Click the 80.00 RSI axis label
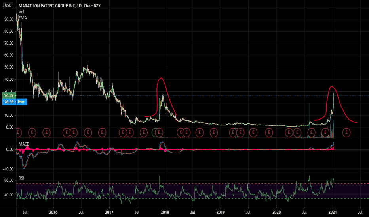369x217 pixels. tap(9, 180)
